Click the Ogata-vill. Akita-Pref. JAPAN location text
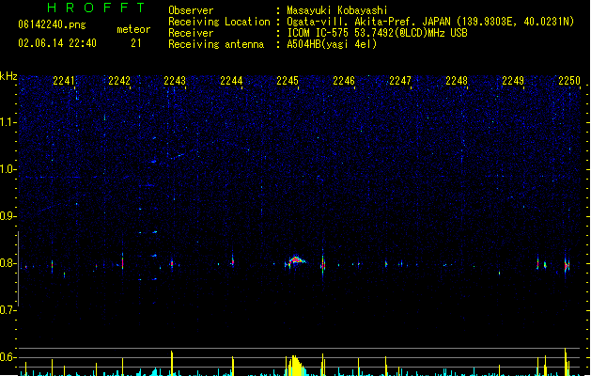This screenshot has width=591, height=376. point(368,22)
